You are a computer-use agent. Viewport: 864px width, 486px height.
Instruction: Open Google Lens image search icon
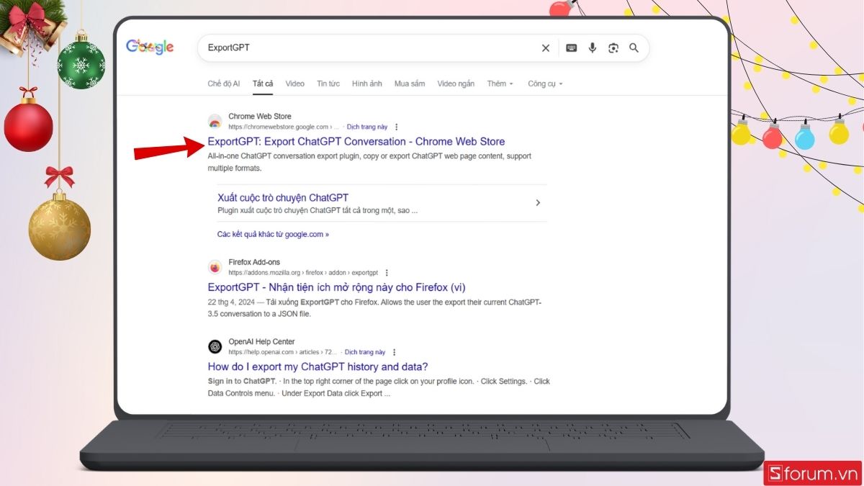coord(613,48)
